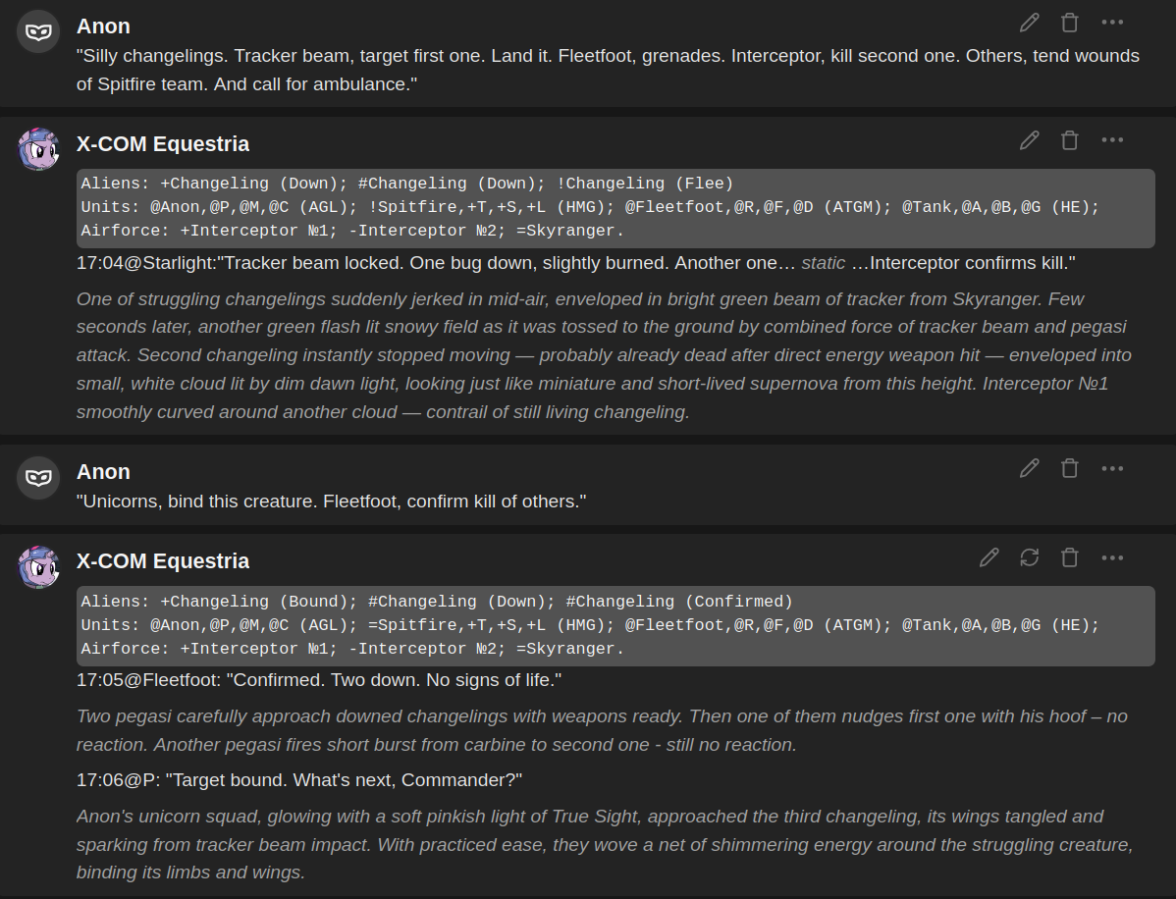Viewport: 1176px width, 899px height.
Task: Edit the last X-COM Equestria message
Action: (x=989, y=557)
